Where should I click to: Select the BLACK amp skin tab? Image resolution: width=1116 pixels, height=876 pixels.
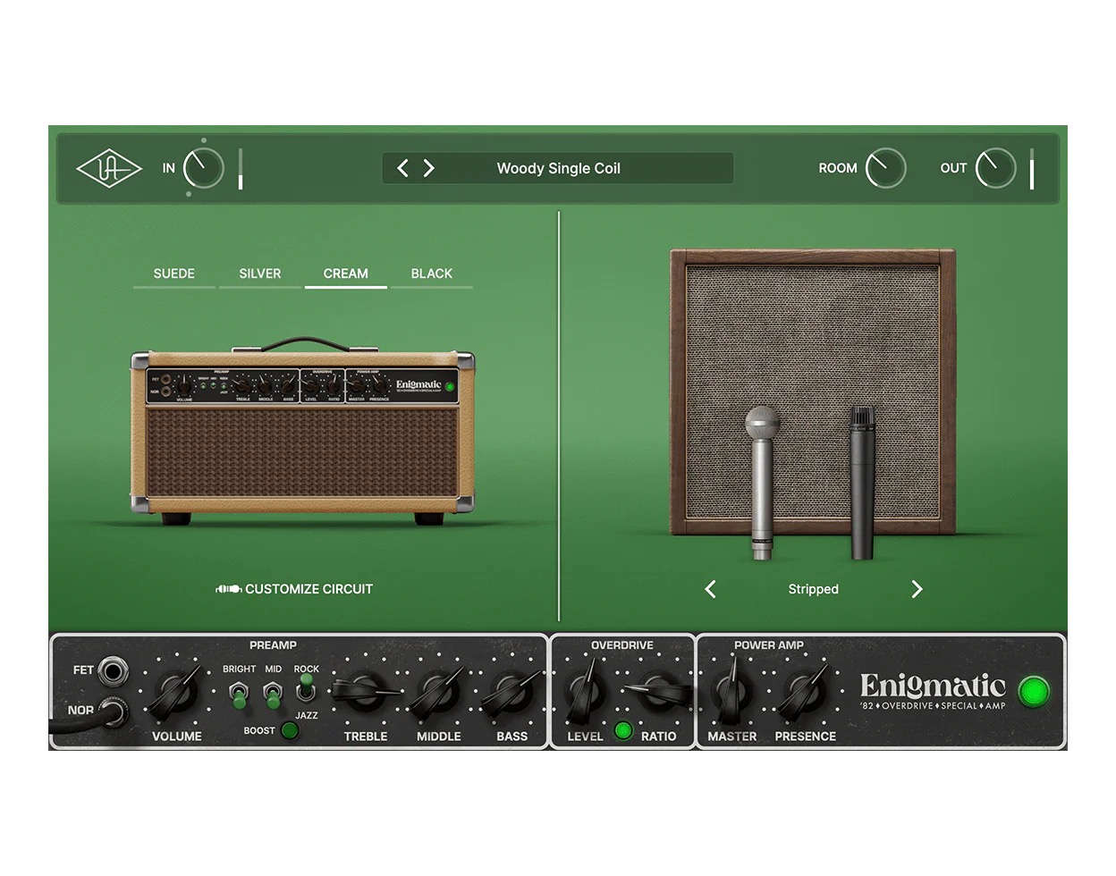431,274
